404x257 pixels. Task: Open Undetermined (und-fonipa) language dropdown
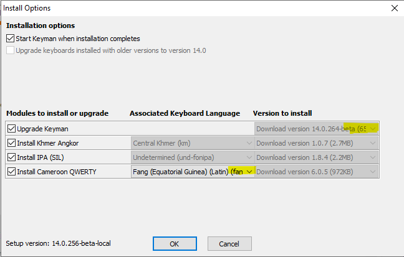point(193,157)
